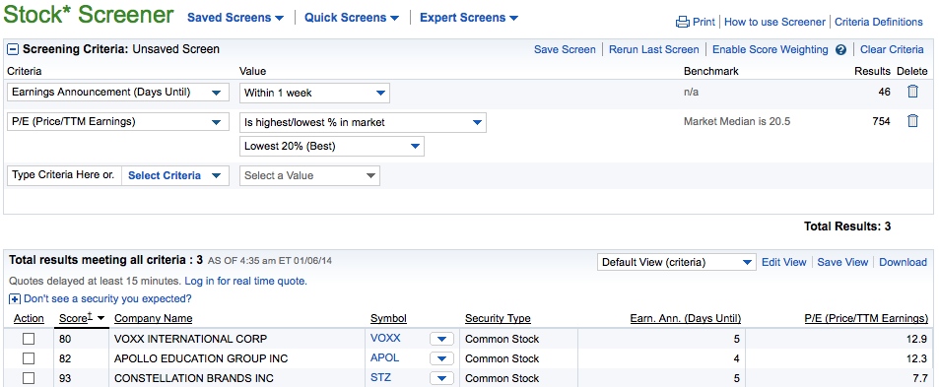Screen dimensions: 939x387
Task: Open the VOXX symbol link
Action: pos(385,338)
